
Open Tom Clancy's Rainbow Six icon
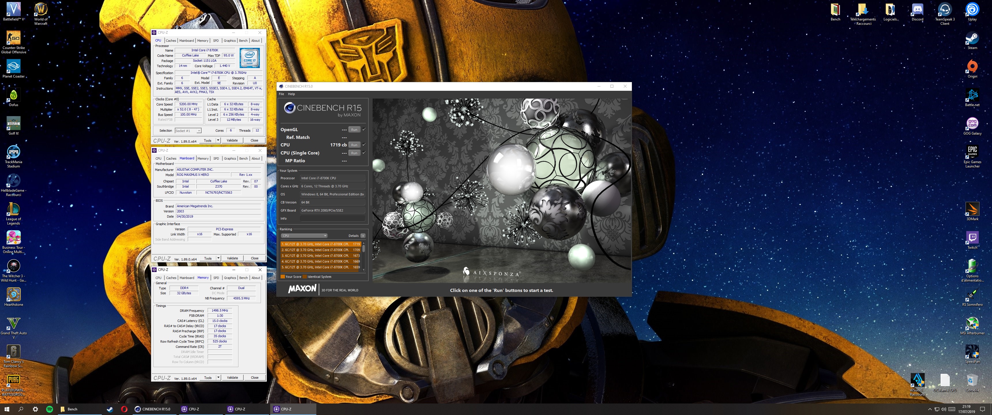click(x=14, y=356)
